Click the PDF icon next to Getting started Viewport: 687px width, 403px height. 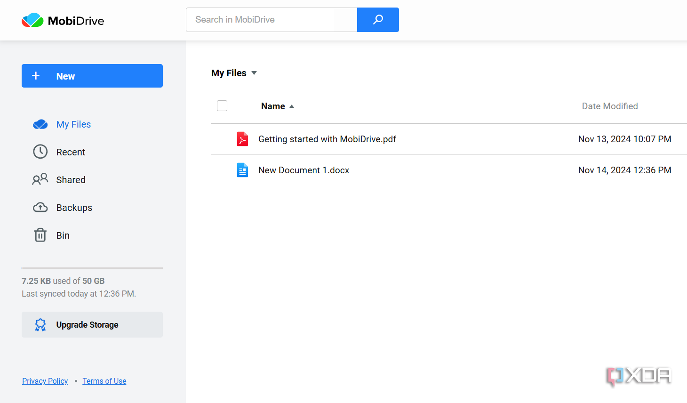pos(242,139)
